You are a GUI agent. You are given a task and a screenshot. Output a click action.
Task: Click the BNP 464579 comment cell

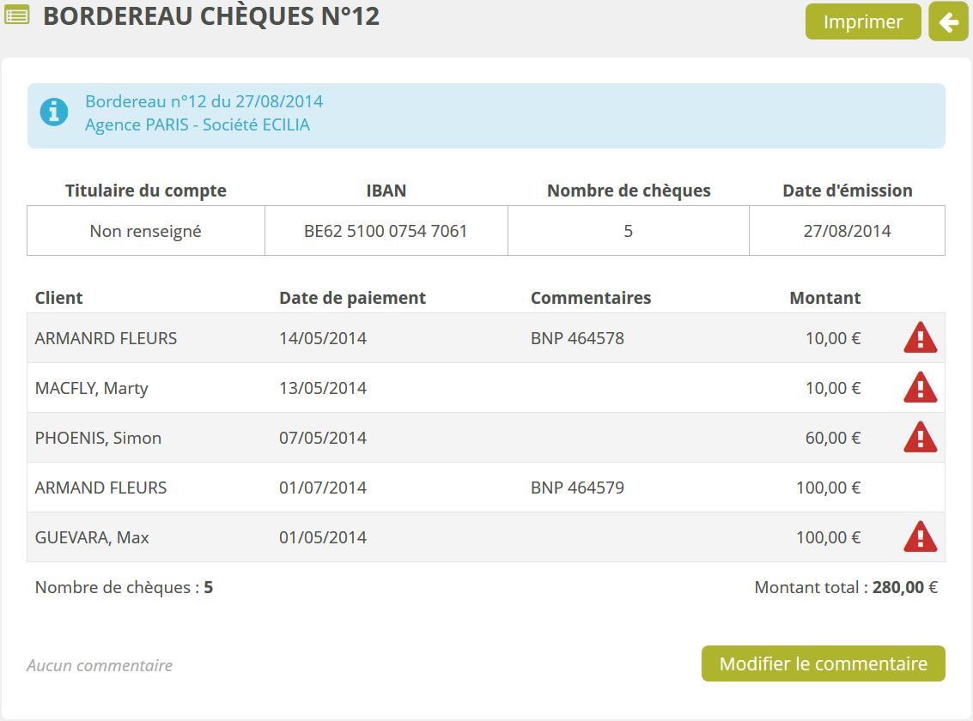[x=577, y=488]
